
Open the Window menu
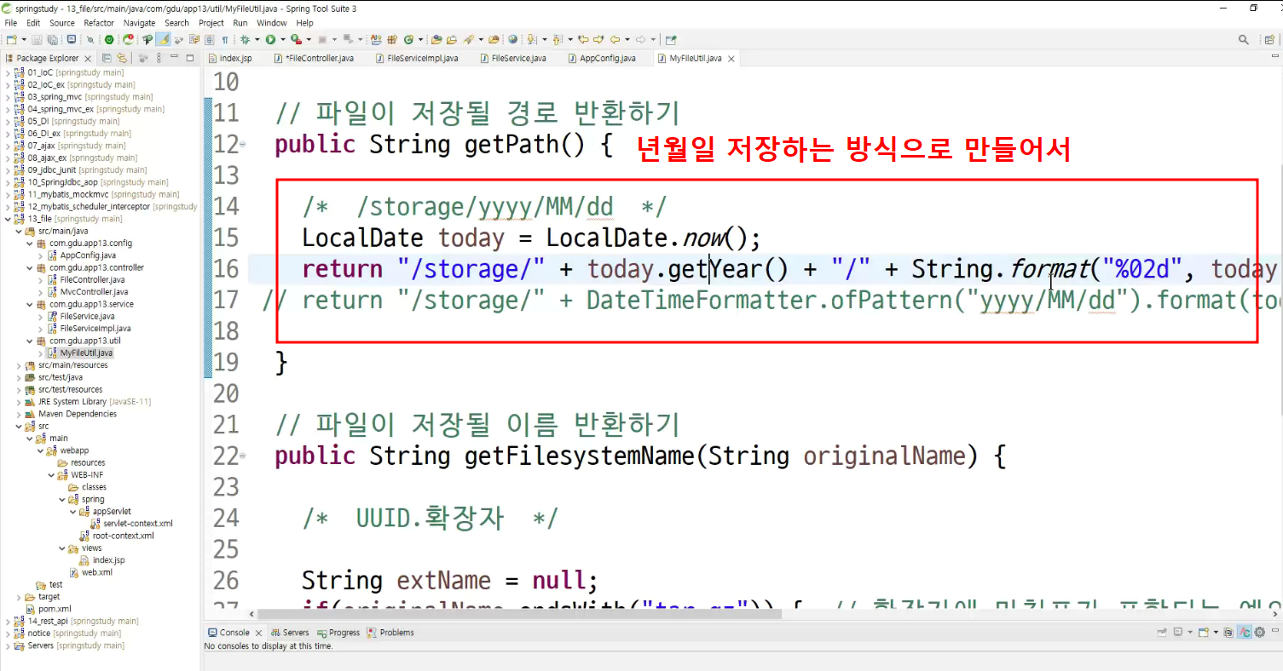tap(272, 23)
